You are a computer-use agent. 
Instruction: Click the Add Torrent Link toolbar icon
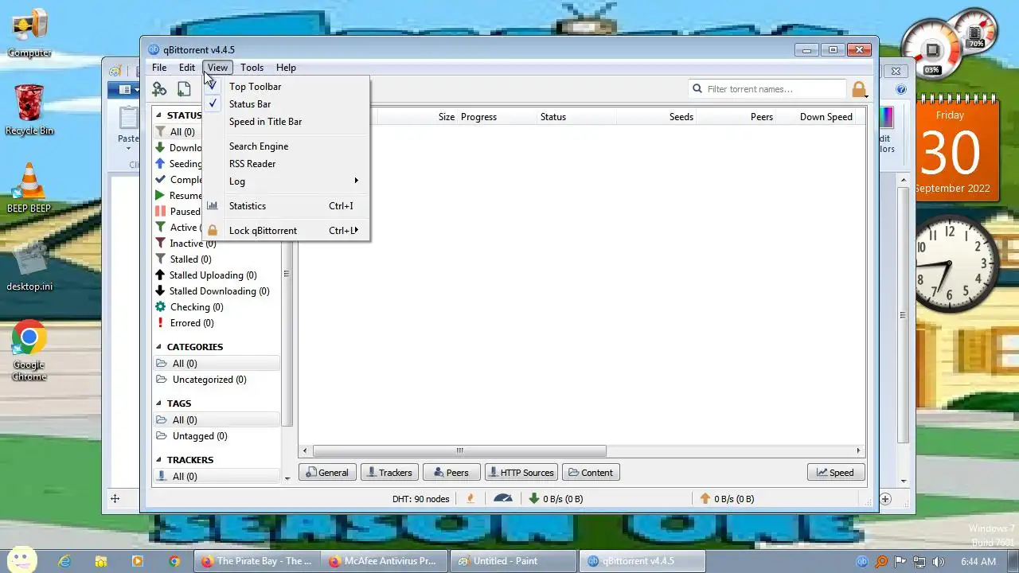pos(159,89)
